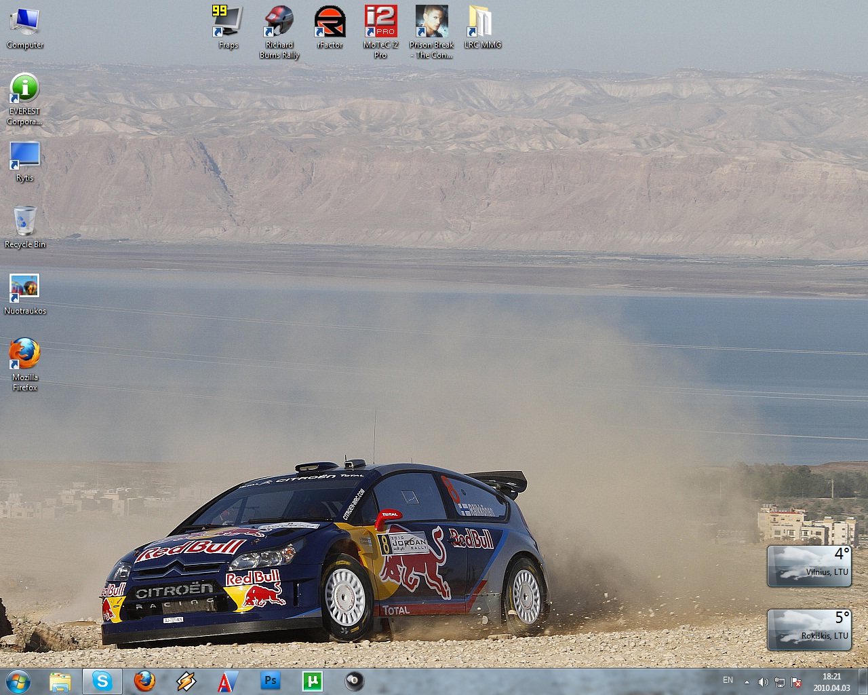Click the EN language indicator

pos(728,680)
